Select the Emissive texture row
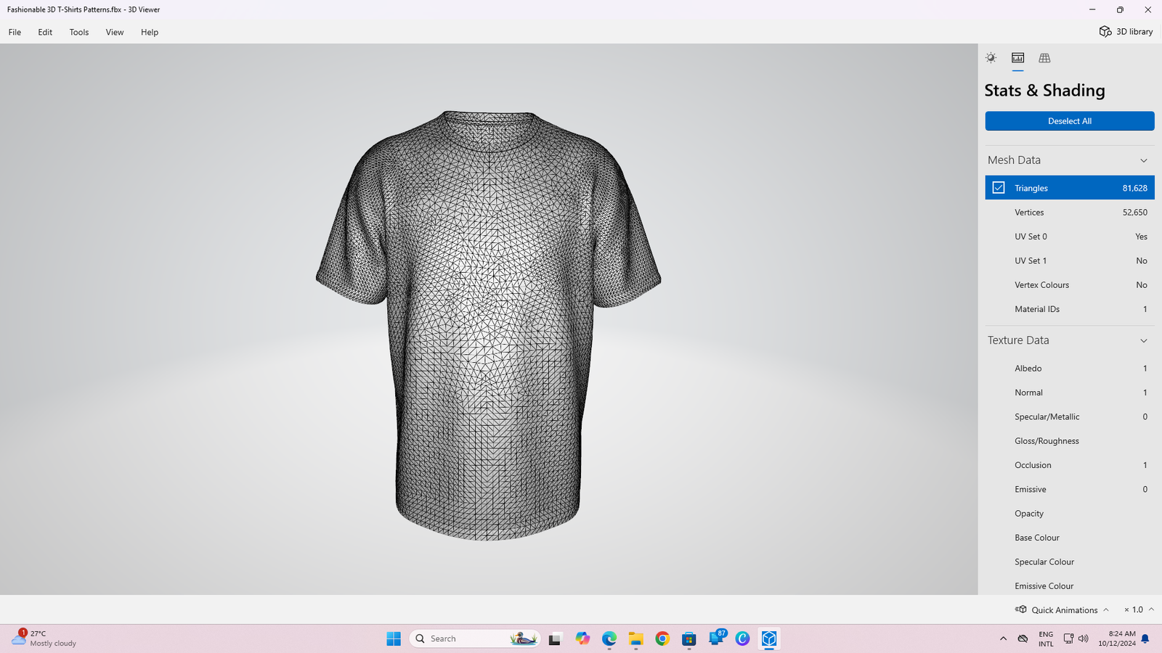 tap(1070, 489)
